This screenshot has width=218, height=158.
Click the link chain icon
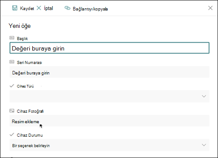pyautogui.click(x=67, y=8)
